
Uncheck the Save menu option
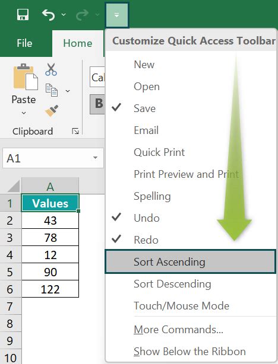(191, 108)
